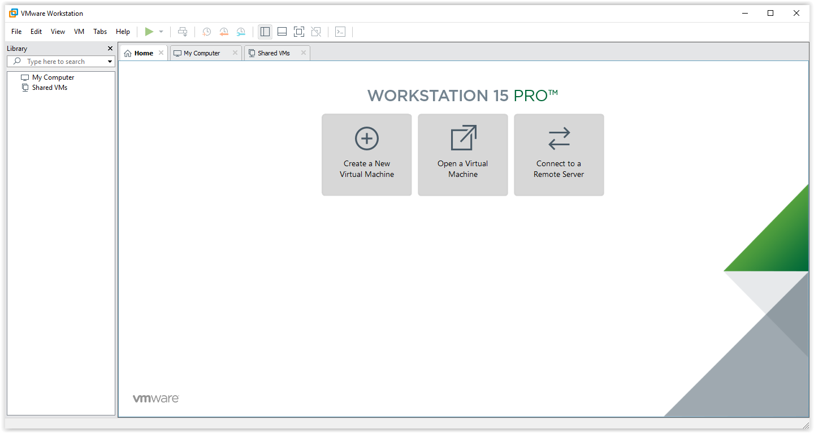
Task: Click the console view toolbar icon
Action: coord(340,32)
